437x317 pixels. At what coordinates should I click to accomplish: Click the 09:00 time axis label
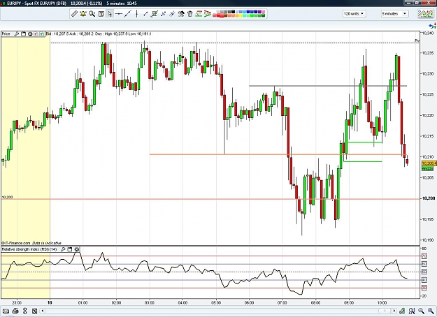(x=349, y=303)
